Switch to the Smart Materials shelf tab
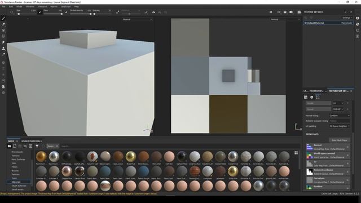Image resolution: width=361 pixels, height=203 pixels. pyautogui.click(x=32, y=141)
